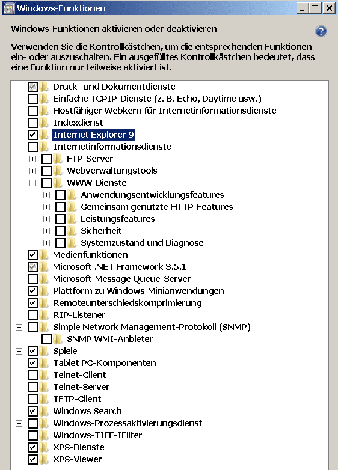Expand the Windows-Prozessaktivierungsdienst node

(x=19, y=423)
